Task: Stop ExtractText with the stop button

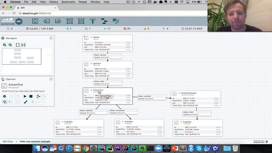Action: [x=31, y=96]
